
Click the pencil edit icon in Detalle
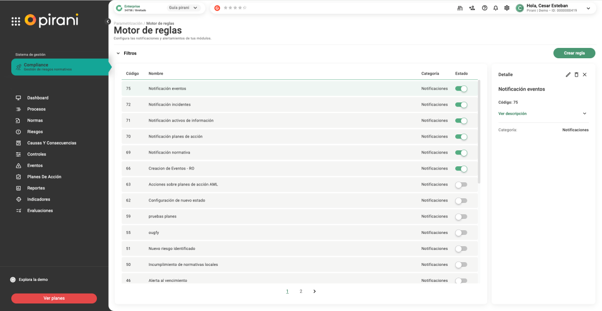click(568, 75)
